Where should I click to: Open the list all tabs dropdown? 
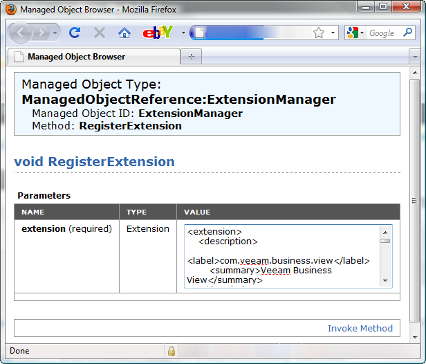coord(414,57)
